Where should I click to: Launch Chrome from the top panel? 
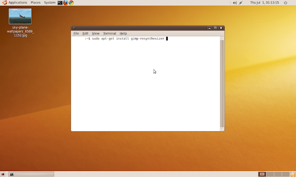pos(71,2)
